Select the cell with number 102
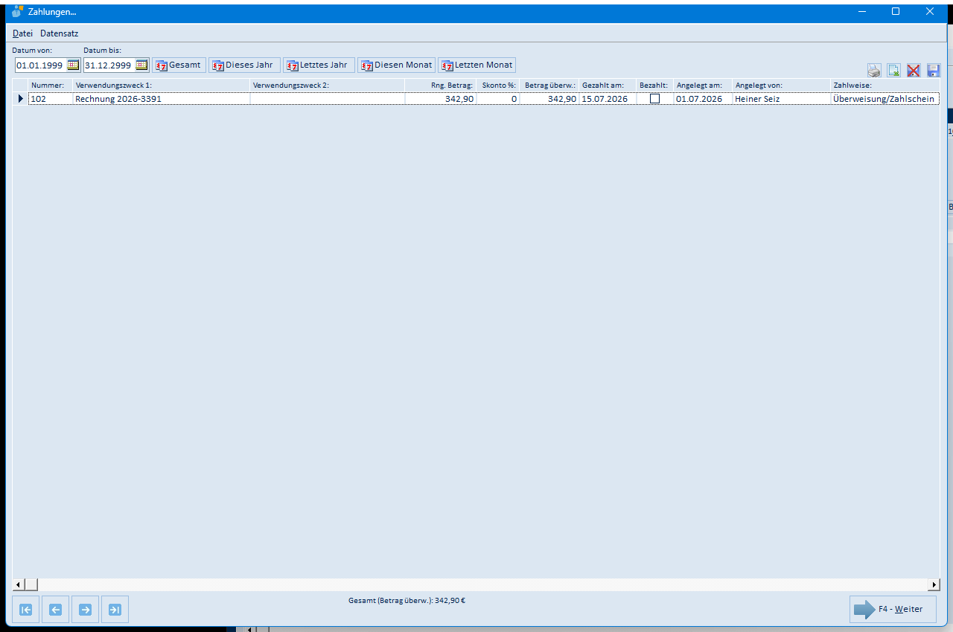 click(50, 98)
